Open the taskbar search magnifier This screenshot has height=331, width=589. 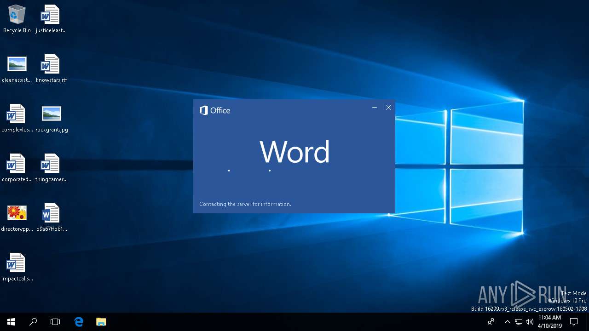tap(33, 322)
